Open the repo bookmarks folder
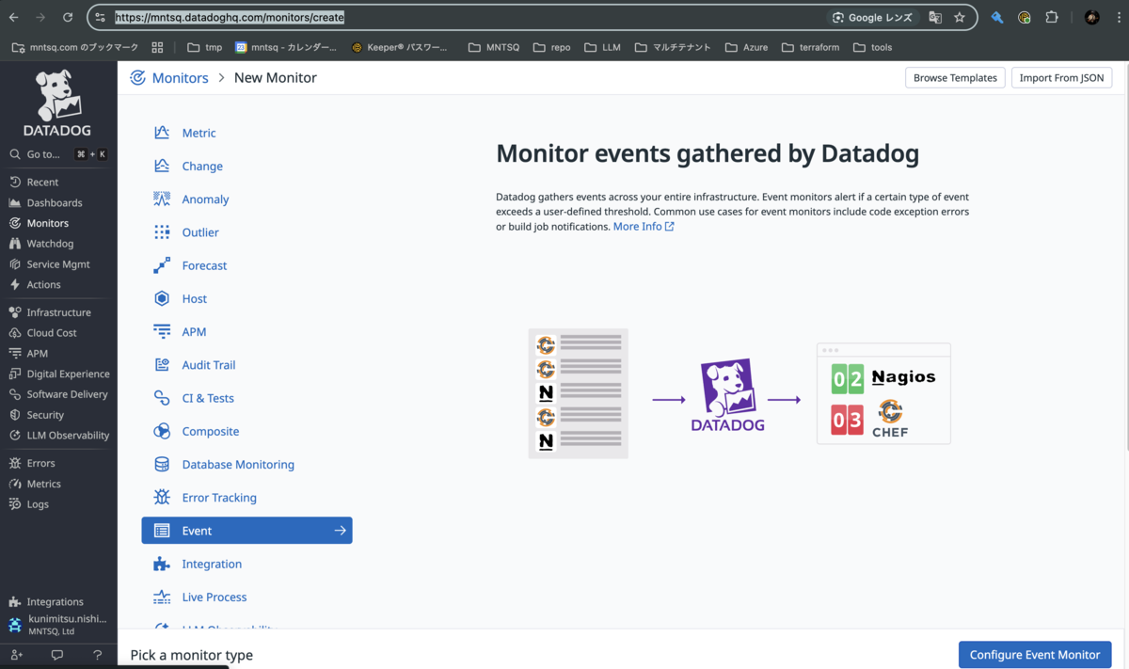The image size is (1129, 669). [552, 47]
